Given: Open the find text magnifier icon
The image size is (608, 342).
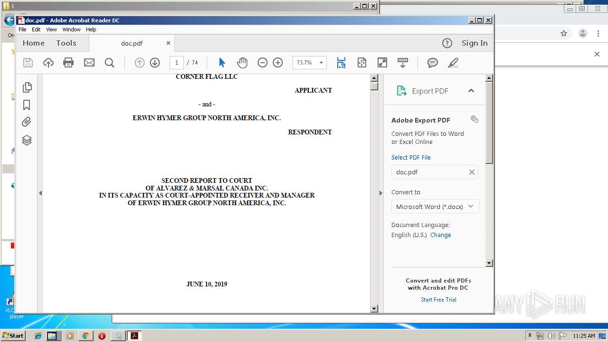Looking at the screenshot, I should [x=109, y=63].
